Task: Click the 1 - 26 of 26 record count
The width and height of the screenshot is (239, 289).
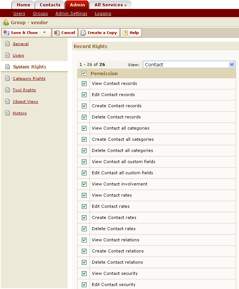Action: click(x=92, y=64)
